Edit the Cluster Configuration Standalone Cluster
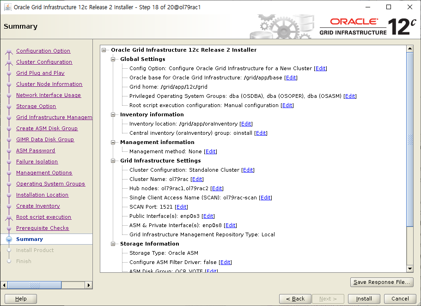 248,170
